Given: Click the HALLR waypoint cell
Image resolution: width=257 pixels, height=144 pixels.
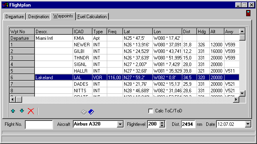Looking at the screenshot, I should (82, 71).
